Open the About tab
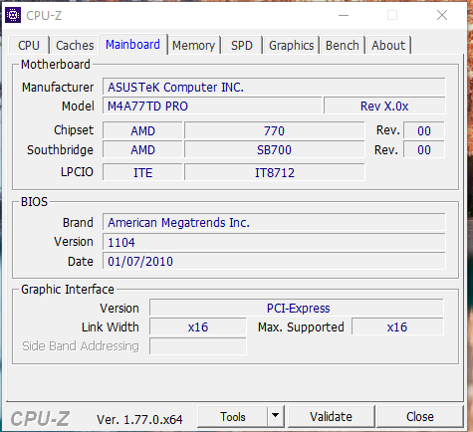This screenshot has width=473, height=432. tap(388, 45)
